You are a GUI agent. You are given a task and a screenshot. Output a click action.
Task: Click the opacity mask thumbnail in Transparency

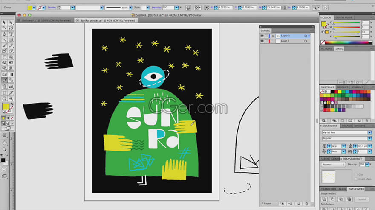click(x=328, y=176)
